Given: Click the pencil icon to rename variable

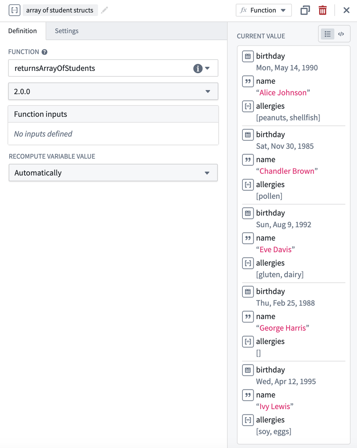Looking at the screenshot, I should [104, 10].
